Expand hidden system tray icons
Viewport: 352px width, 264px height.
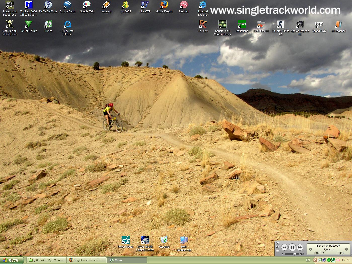pyautogui.click(x=315, y=260)
